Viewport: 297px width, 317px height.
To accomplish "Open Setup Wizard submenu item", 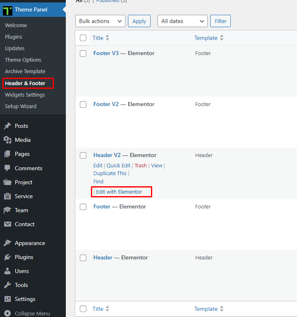I will (21, 106).
